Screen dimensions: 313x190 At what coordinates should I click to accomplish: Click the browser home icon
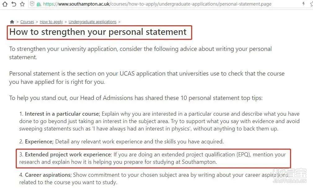[x=5, y=4]
